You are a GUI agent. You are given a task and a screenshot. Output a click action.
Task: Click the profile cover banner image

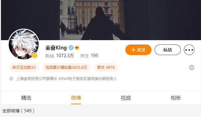click(x=101, y=20)
